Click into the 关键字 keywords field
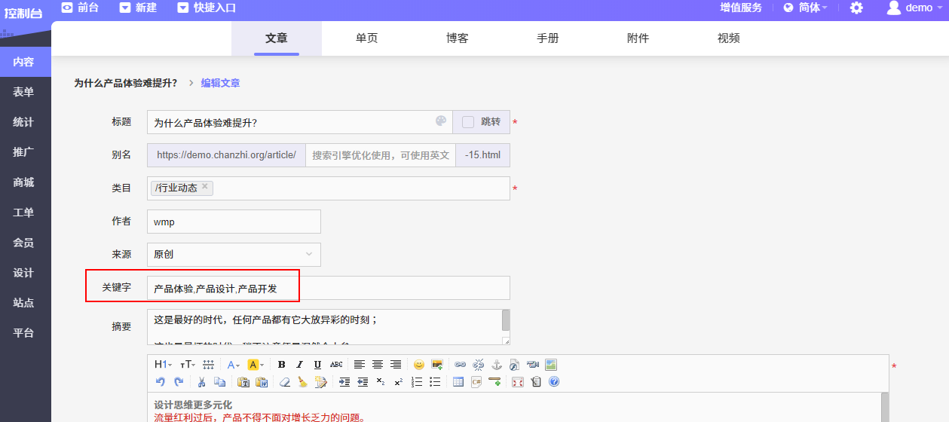The width and height of the screenshot is (949, 422). (x=329, y=288)
